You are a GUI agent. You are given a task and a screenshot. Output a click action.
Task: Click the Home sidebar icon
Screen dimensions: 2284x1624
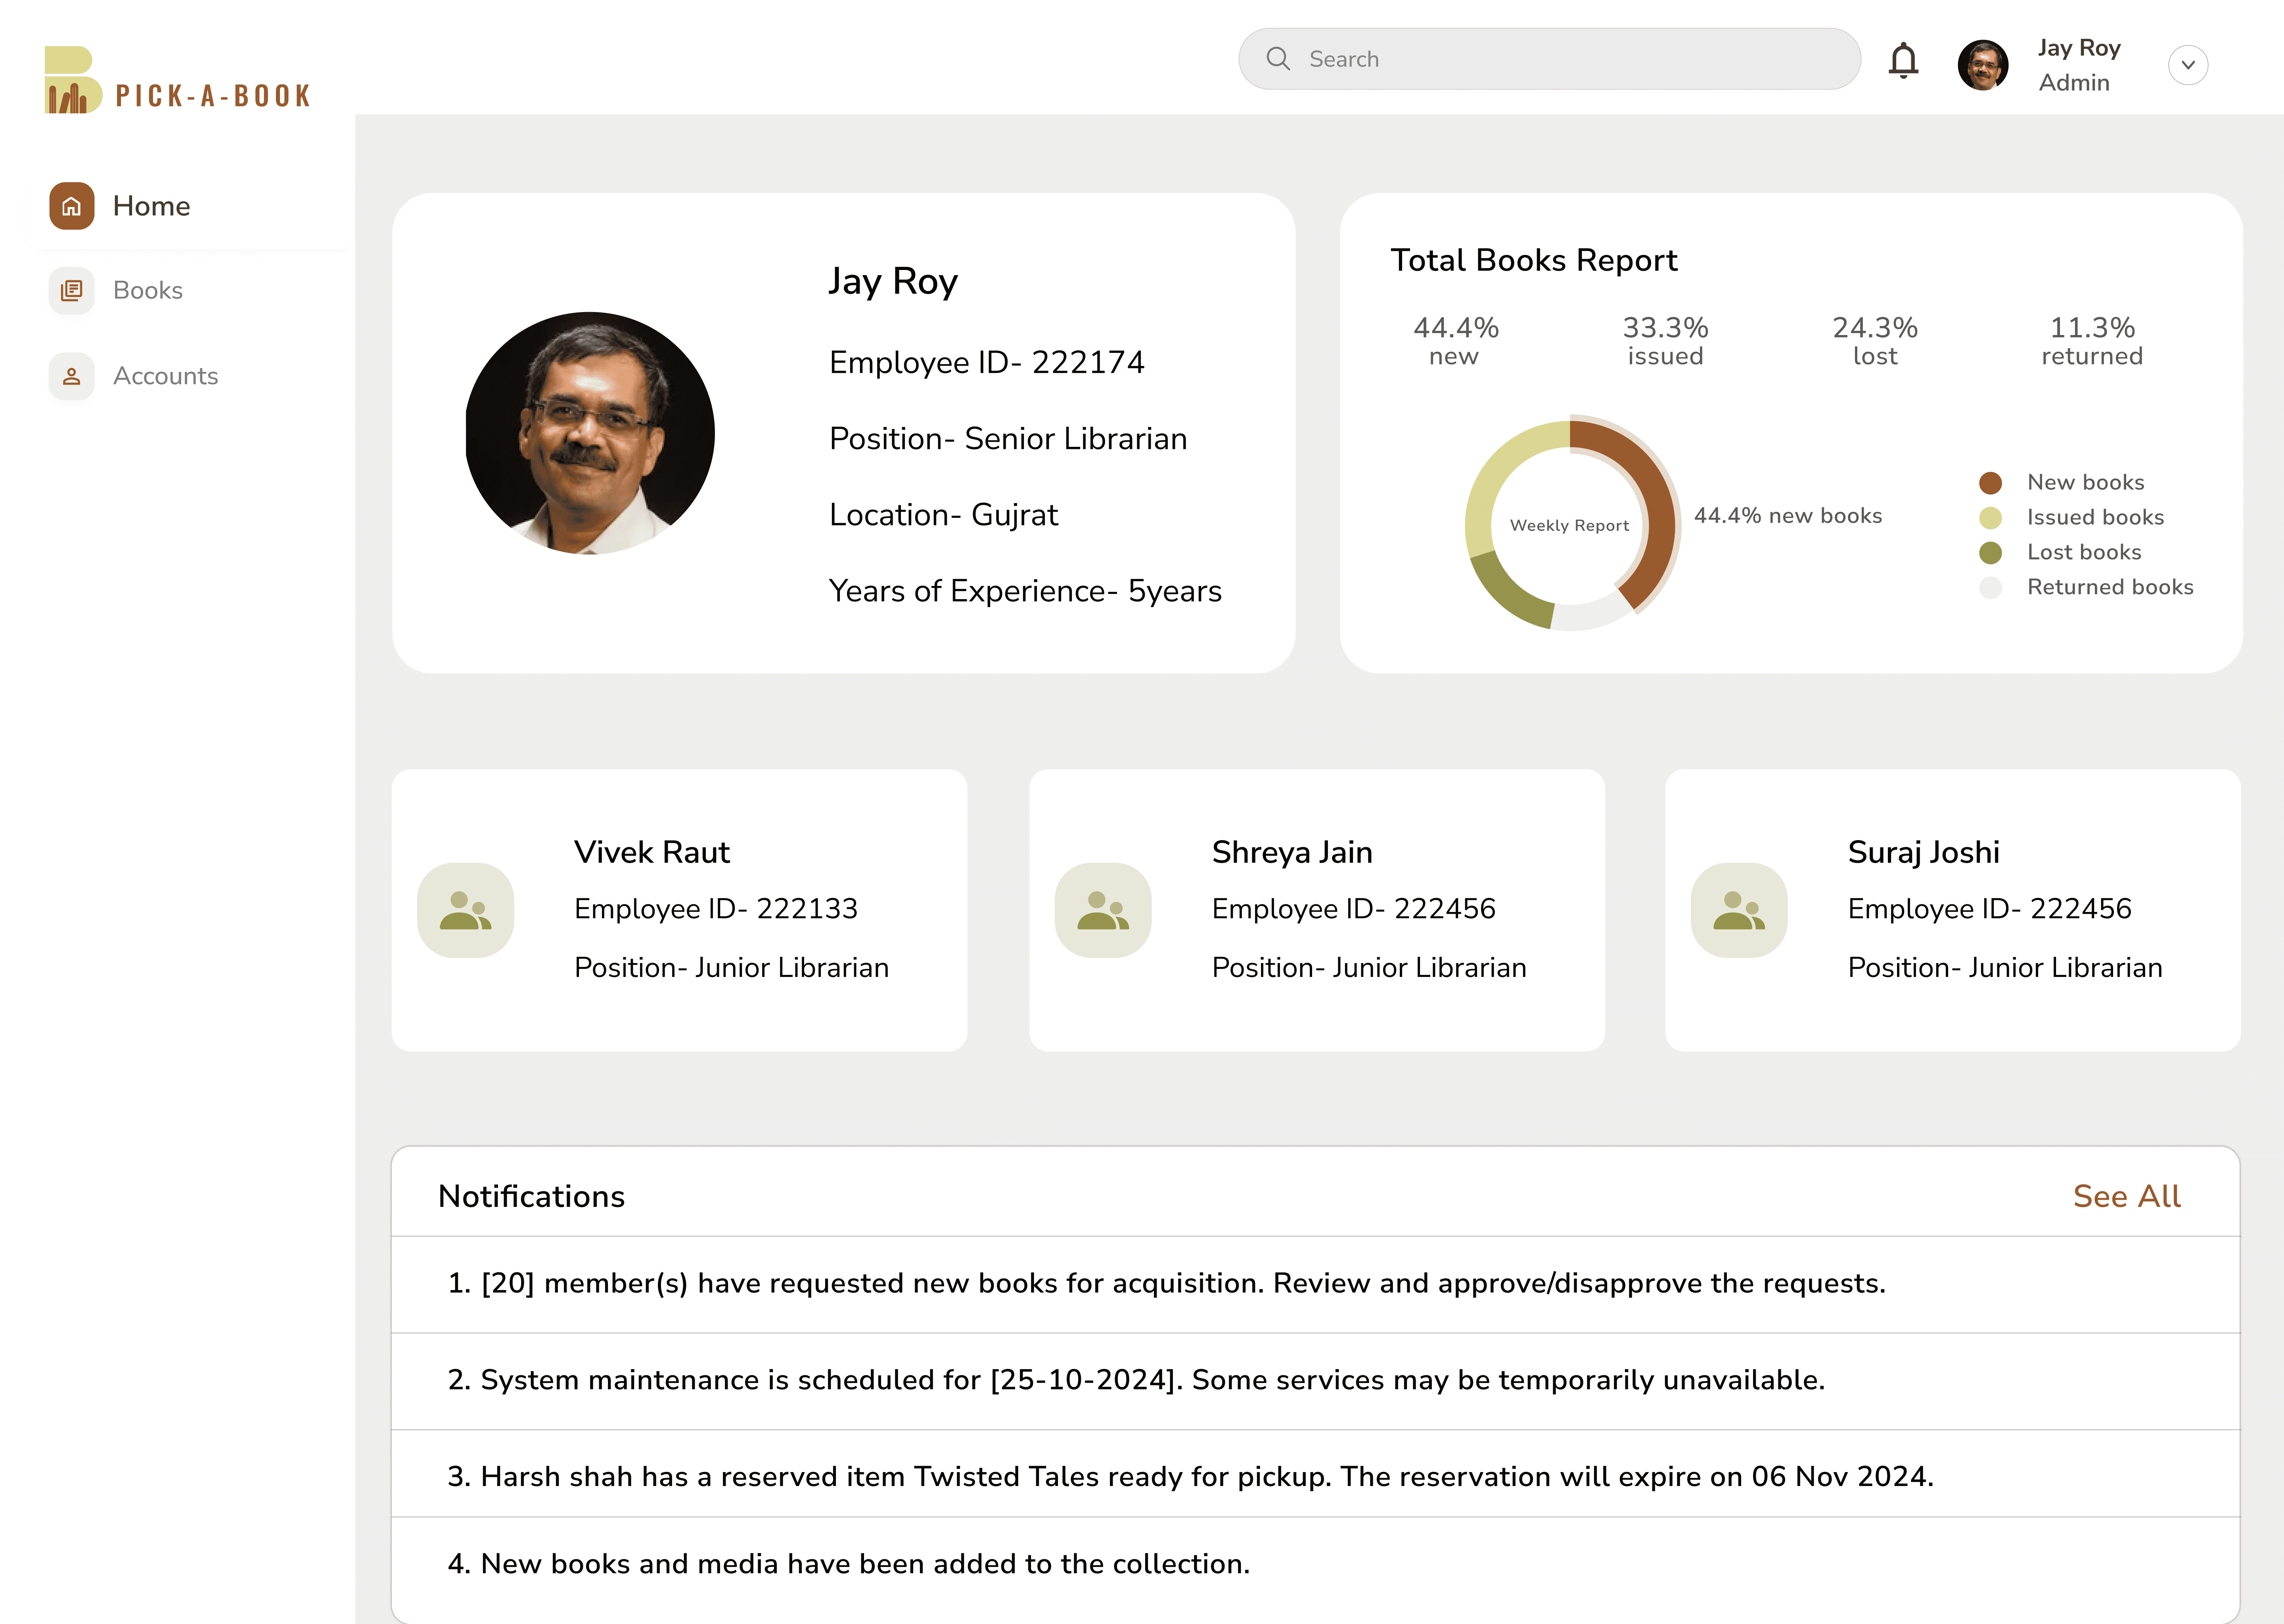tap(72, 206)
